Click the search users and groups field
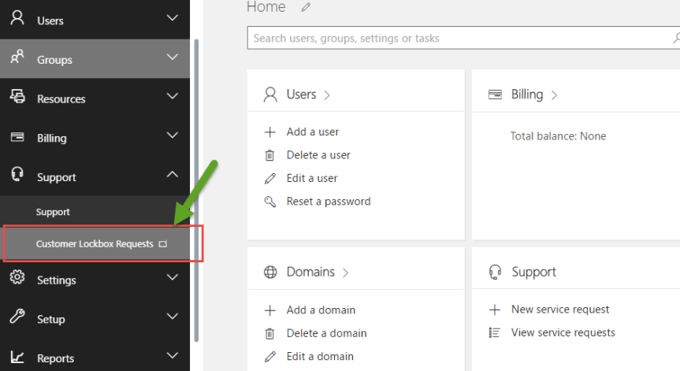Viewport: 680px width, 371px height. 457,38
